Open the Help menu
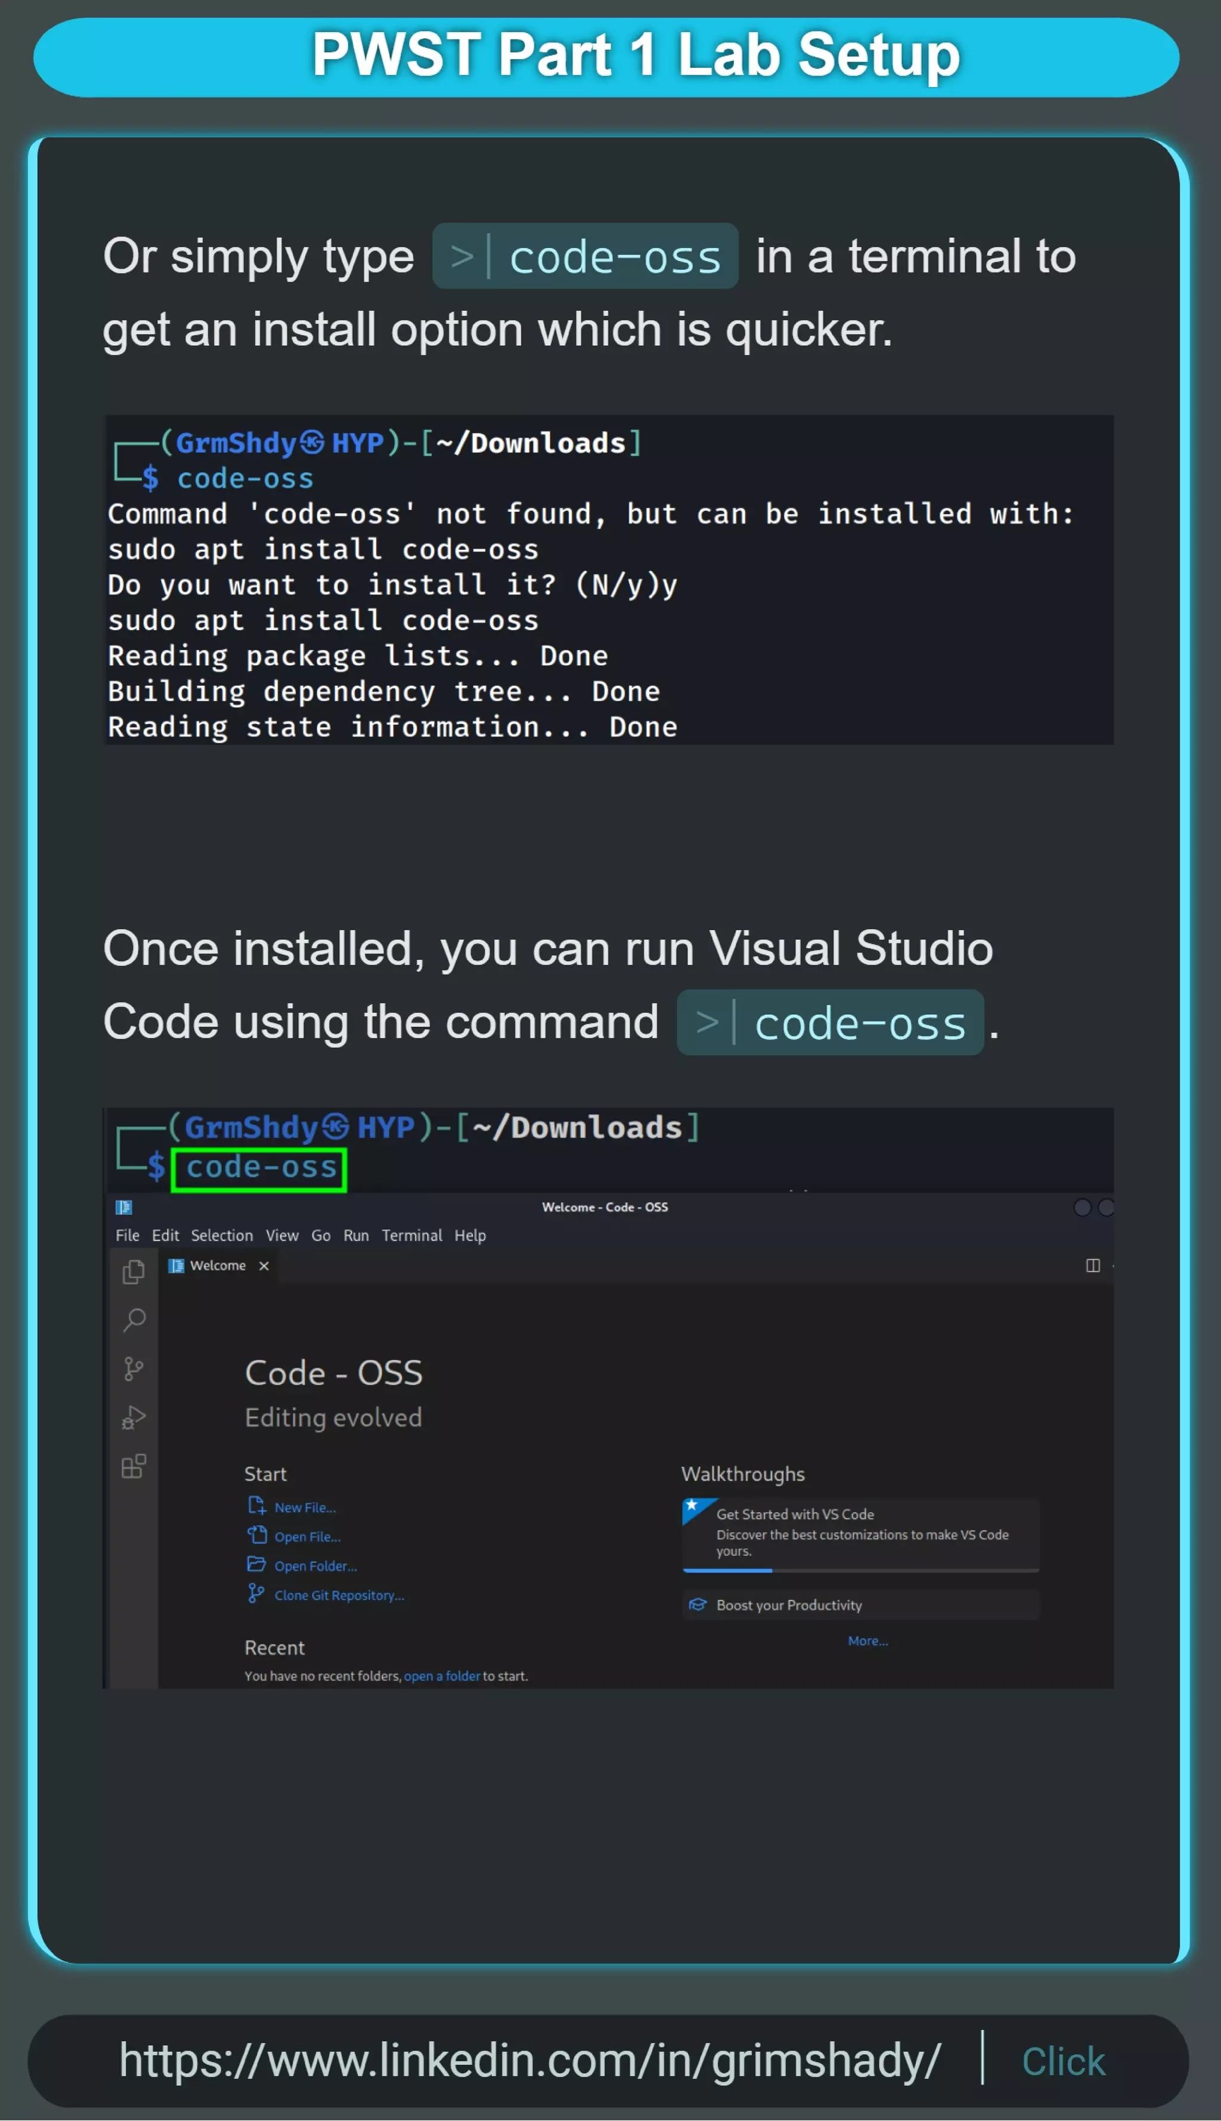Image resolution: width=1221 pixels, height=2121 pixels. (x=470, y=1236)
